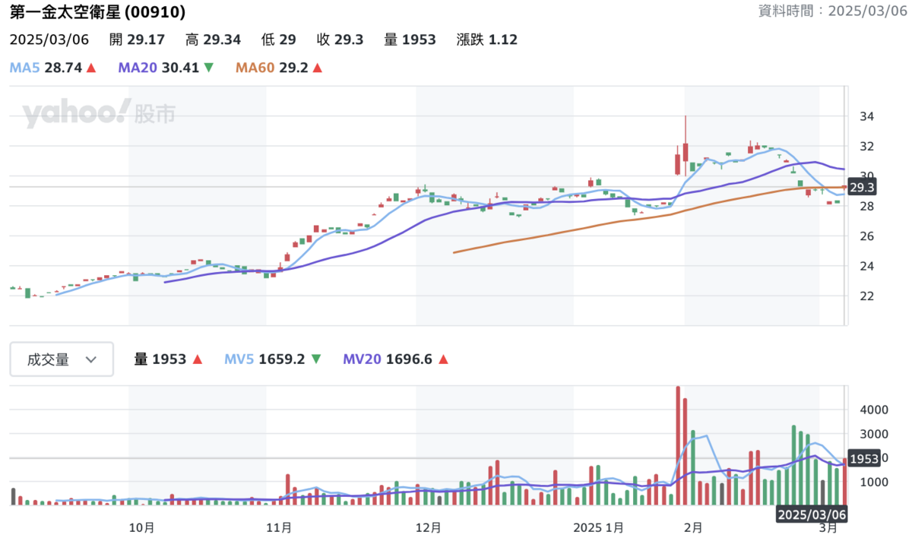The image size is (912, 538).
Task: Click the 2月 axis label
Action: pyautogui.click(x=694, y=527)
